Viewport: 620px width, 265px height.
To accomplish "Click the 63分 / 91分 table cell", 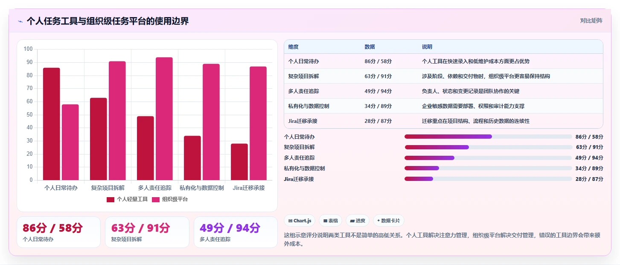I will pos(378,76).
